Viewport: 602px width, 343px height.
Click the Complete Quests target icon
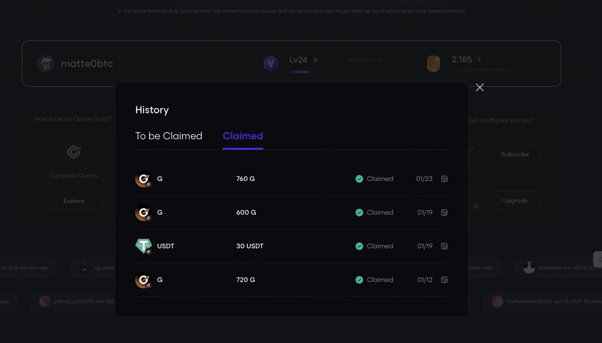tap(74, 152)
